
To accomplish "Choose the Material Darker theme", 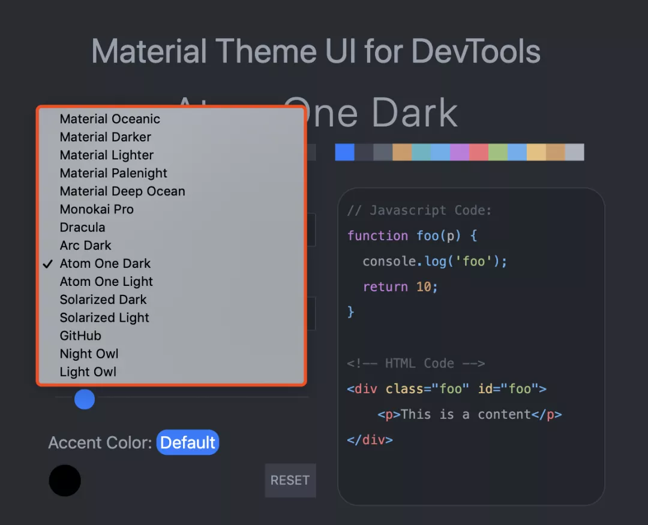I will pos(172,137).
